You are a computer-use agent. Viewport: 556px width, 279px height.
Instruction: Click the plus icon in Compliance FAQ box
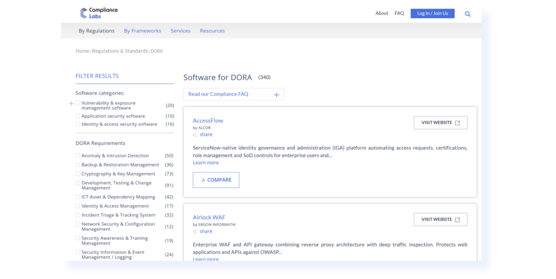[276, 94]
